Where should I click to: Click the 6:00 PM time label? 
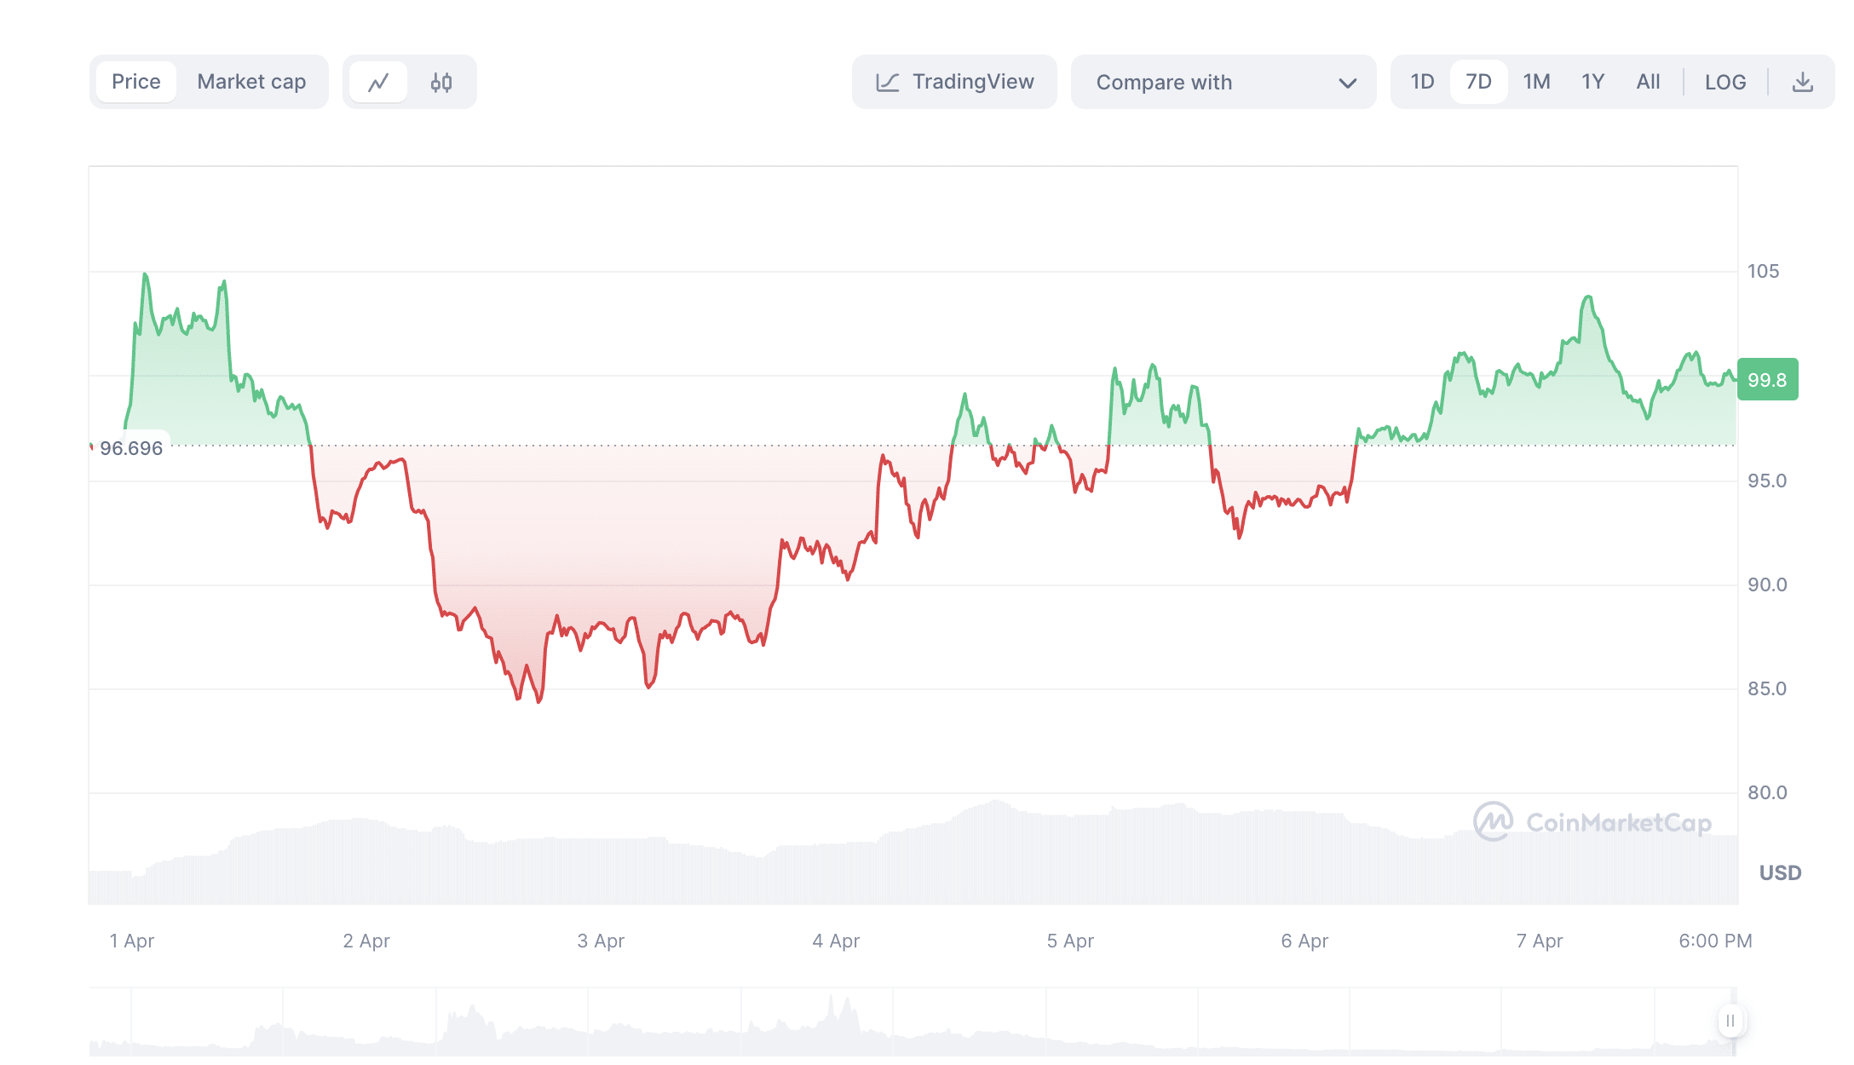(1715, 941)
